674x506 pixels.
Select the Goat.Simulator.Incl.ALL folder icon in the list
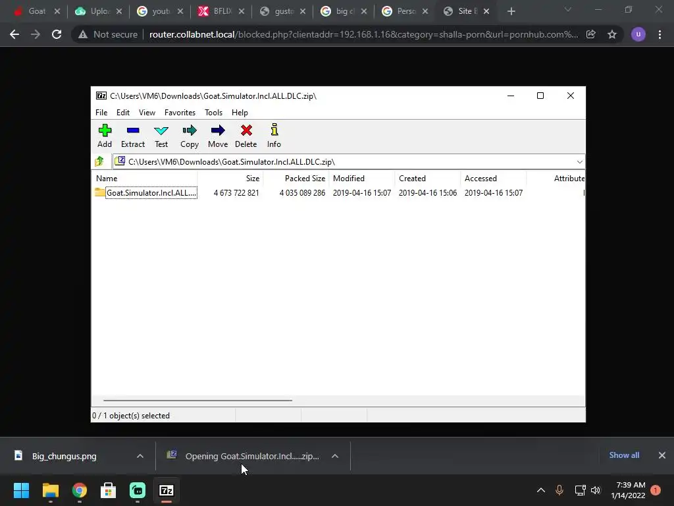[x=100, y=192]
